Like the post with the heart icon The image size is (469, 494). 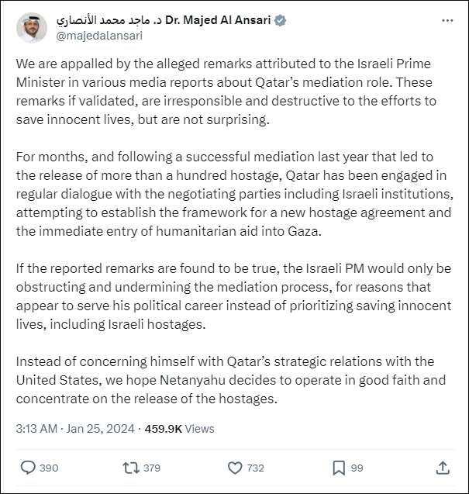point(236,468)
